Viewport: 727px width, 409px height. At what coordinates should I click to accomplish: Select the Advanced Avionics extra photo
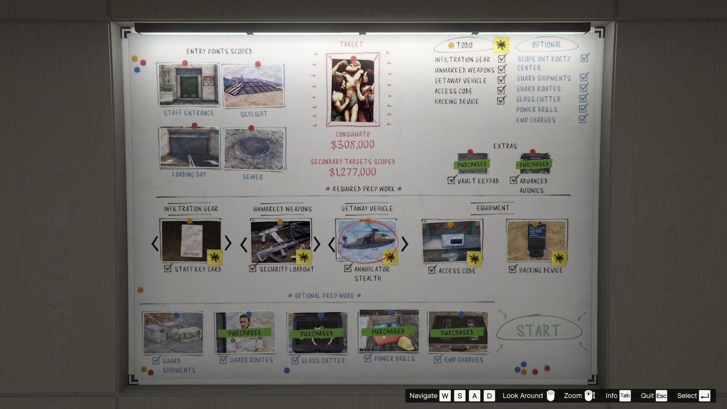point(535,164)
